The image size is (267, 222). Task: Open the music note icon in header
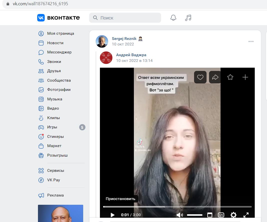(x=188, y=18)
